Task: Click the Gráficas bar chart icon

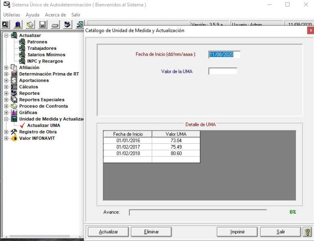Action: click(x=14, y=112)
